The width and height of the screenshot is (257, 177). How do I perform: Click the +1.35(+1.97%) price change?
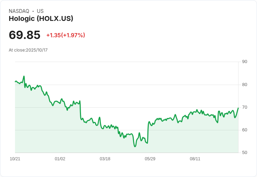(66, 35)
